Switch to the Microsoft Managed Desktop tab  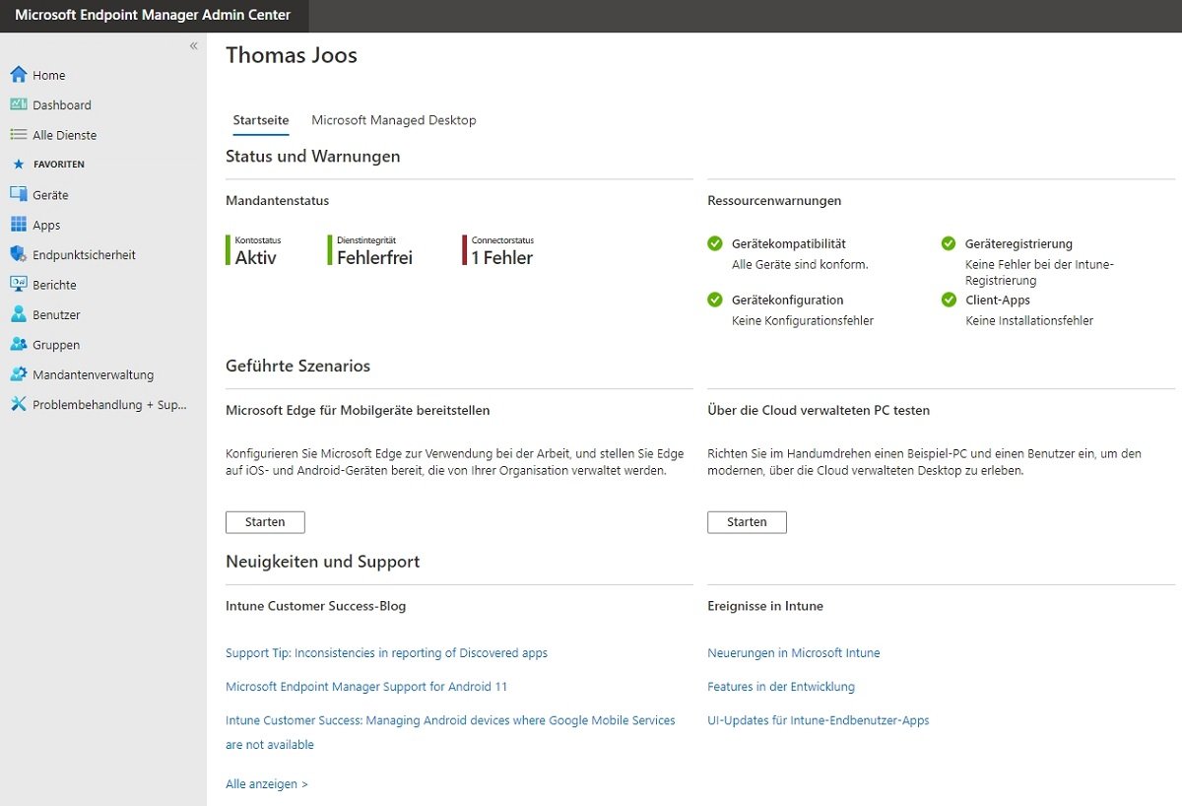[x=393, y=119]
